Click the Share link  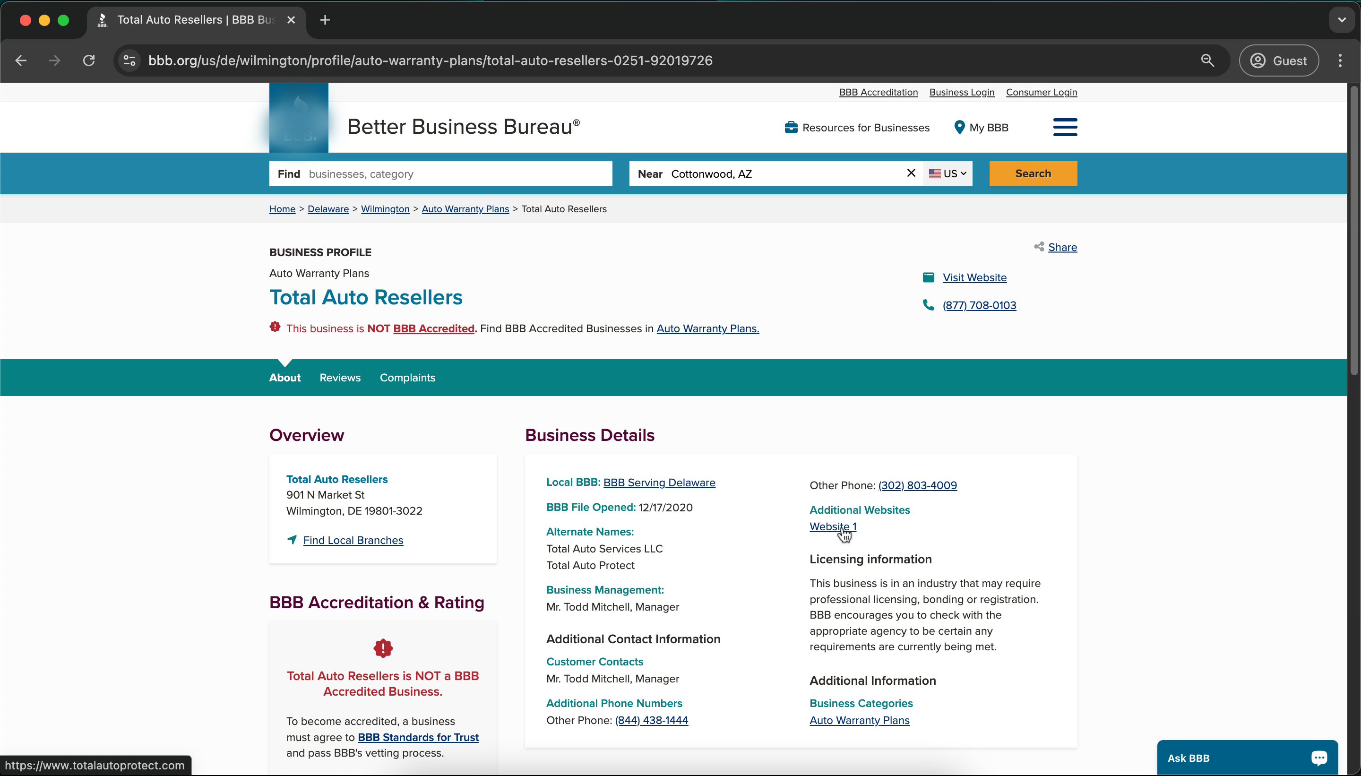(x=1062, y=247)
